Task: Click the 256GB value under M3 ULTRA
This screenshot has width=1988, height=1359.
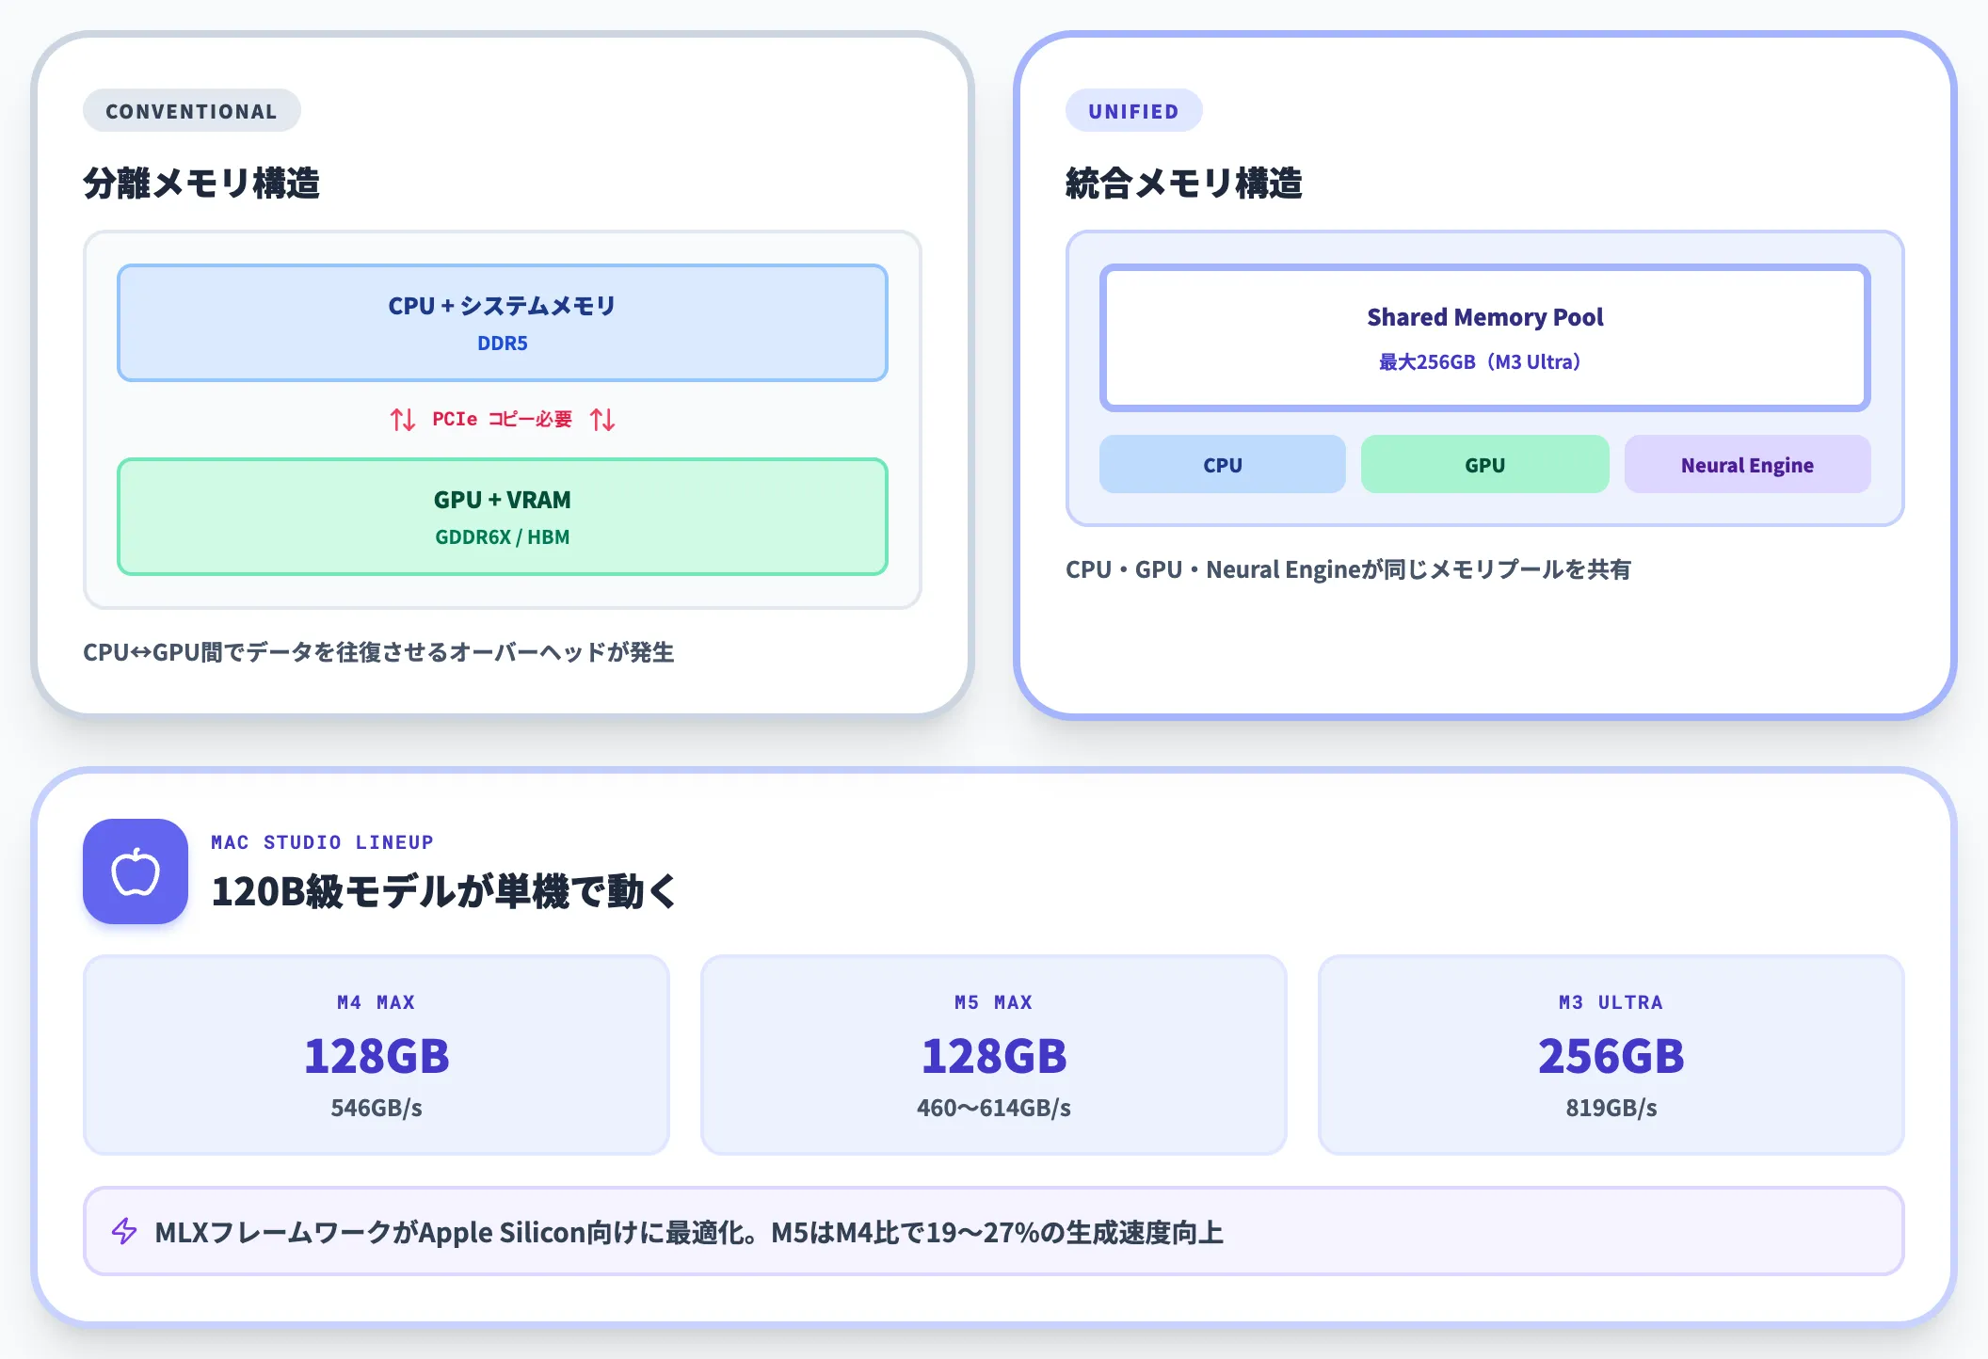Action: click(x=1611, y=1056)
